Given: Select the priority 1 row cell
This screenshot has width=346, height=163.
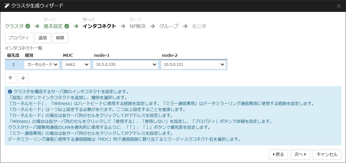Looking at the screenshot, I should (x=13, y=65).
